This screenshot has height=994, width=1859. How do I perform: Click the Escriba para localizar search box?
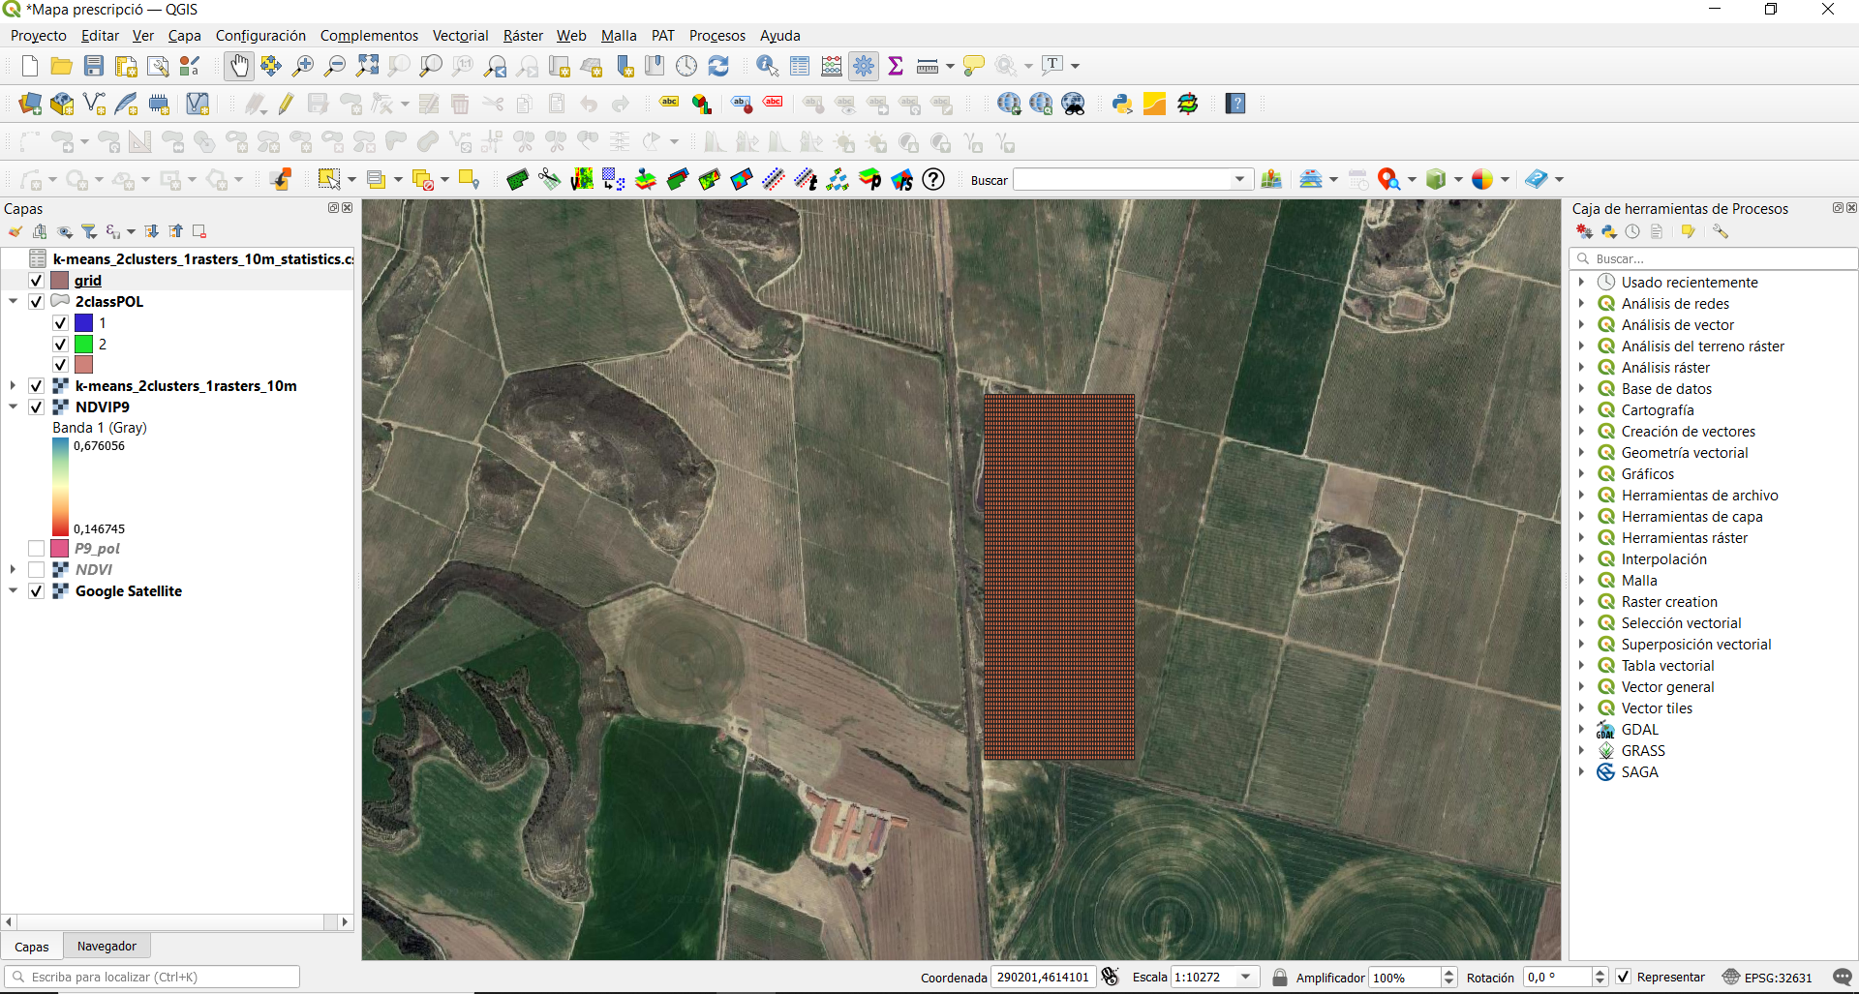(152, 977)
